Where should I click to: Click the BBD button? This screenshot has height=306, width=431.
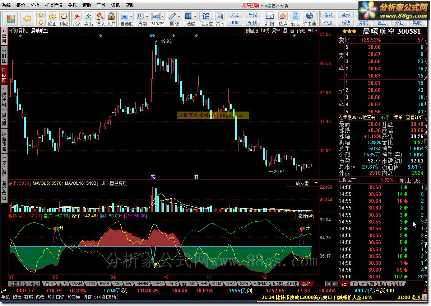tap(235, 22)
